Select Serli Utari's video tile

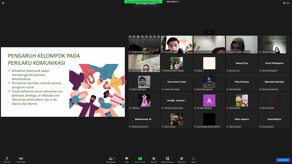(144, 63)
